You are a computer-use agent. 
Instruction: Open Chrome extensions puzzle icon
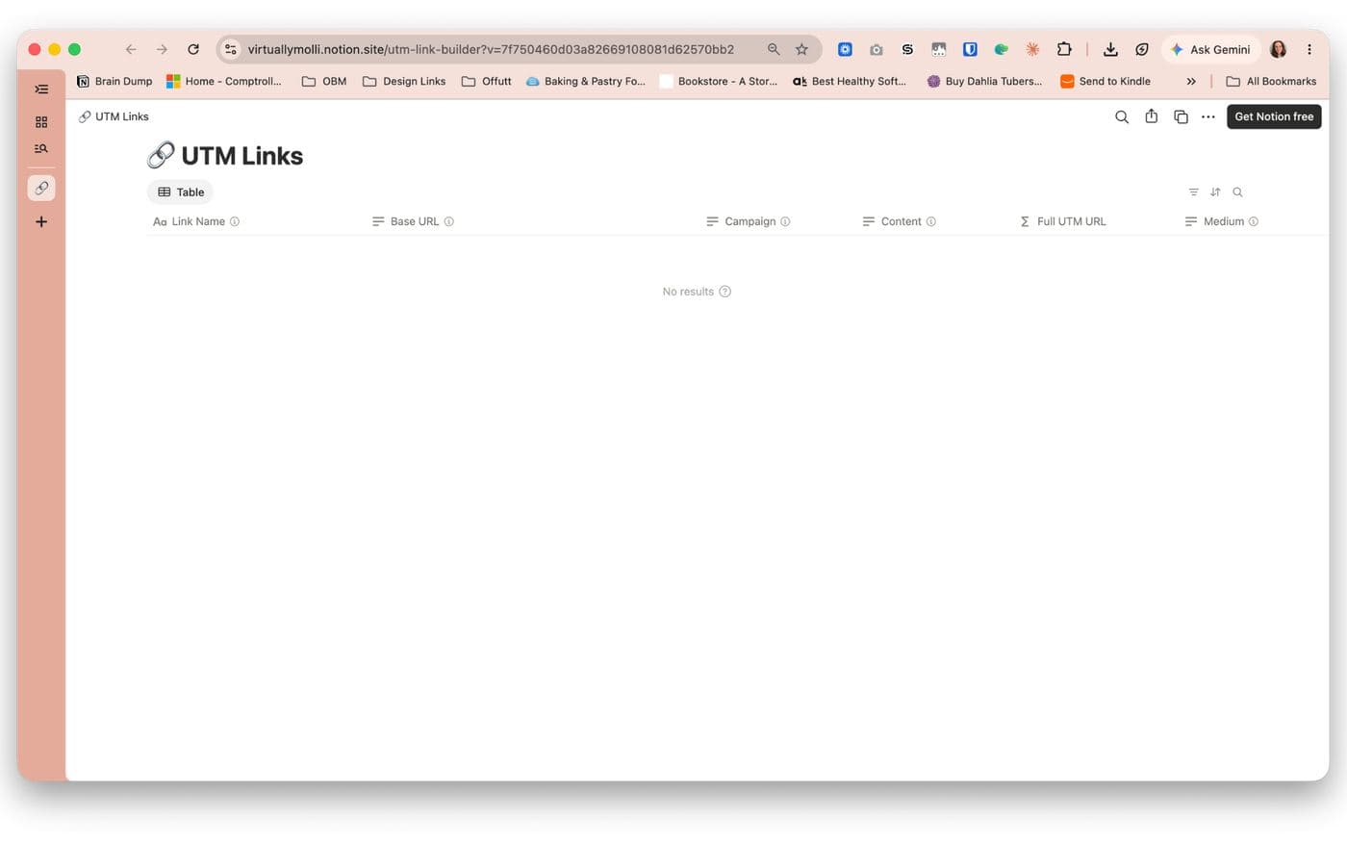click(x=1064, y=50)
